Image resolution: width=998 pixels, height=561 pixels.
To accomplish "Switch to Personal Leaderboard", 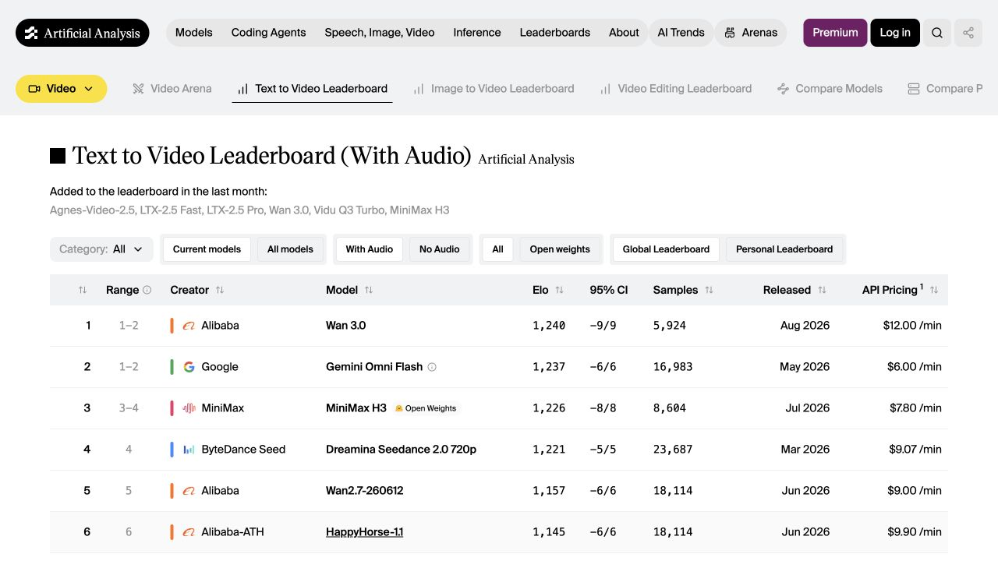I will coord(784,249).
